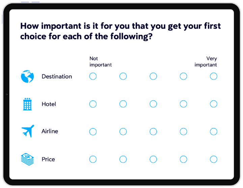
Task: Rate Destination as very important
Action: [x=214, y=76]
